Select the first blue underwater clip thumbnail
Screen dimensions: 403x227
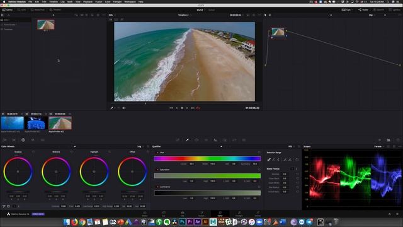[x=12, y=123]
